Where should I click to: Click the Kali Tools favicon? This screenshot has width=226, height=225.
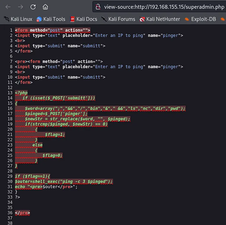[x=39, y=19]
